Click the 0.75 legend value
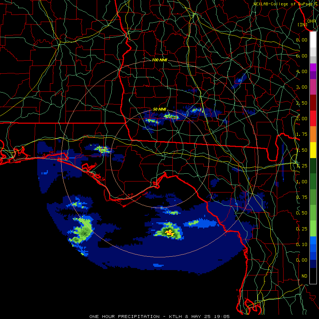 pyautogui.click(x=302, y=197)
